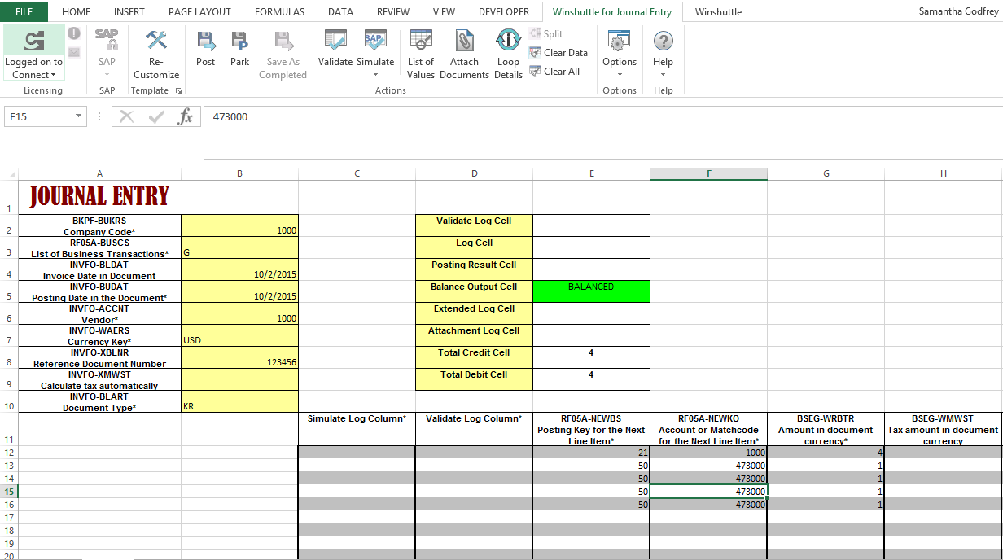Click the Split action in the ribbon
The image size is (1003, 560).
(x=545, y=33)
